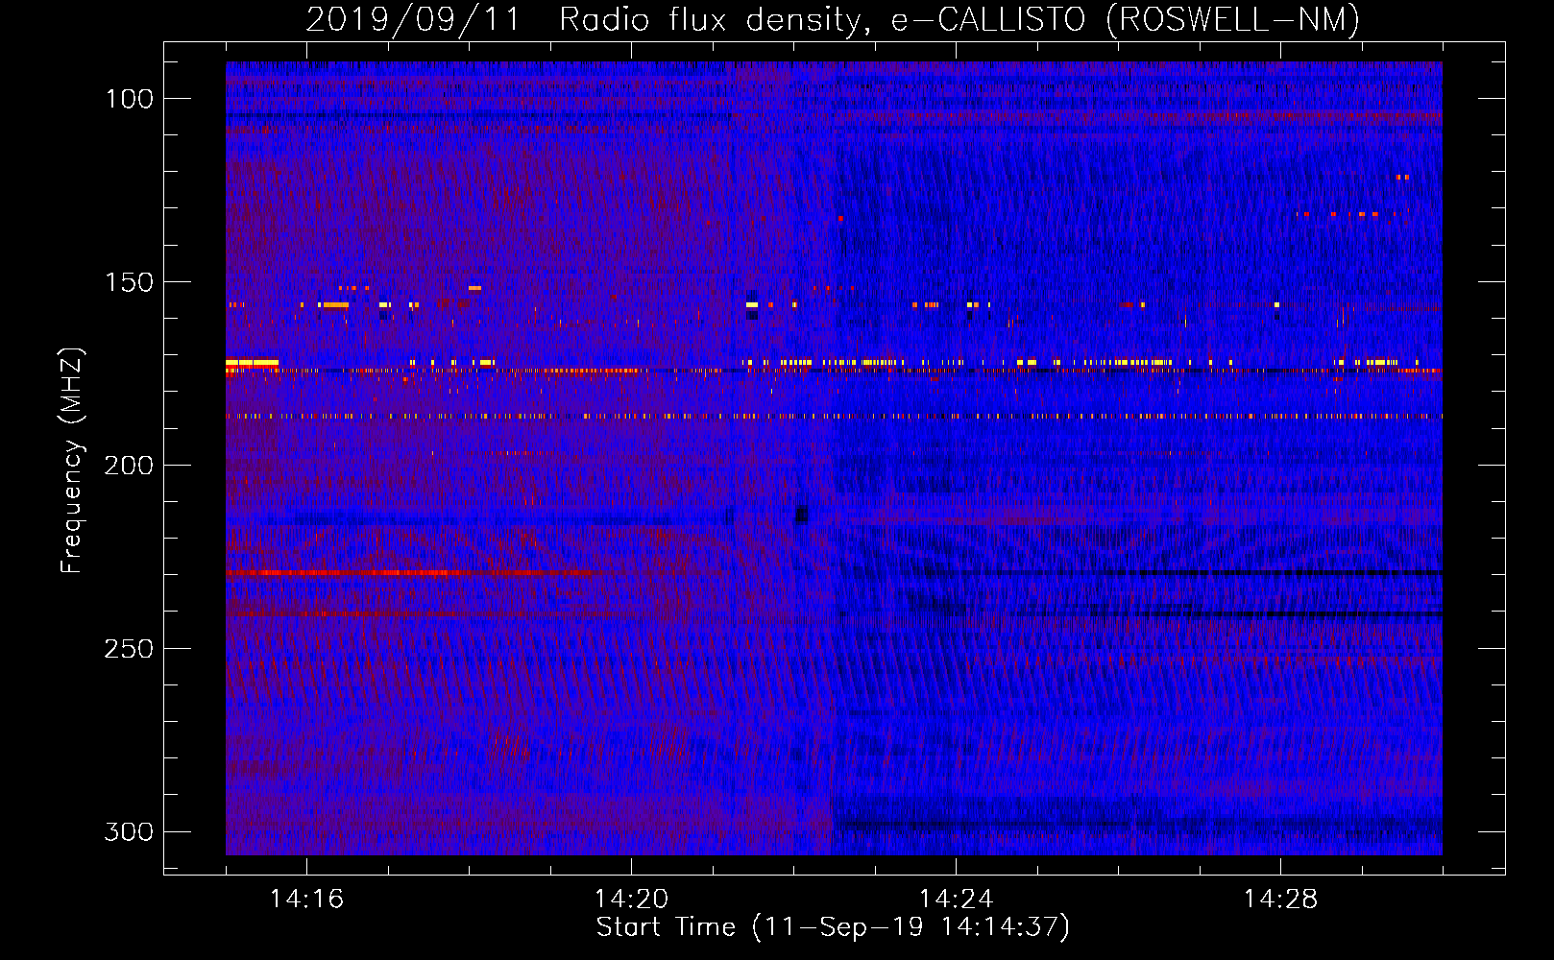This screenshot has width=1554, height=960.
Task: Click the plot title 'Radio flux density, e-CALLISTO (ROSWELL-NM)'
Action: [x=959, y=19]
